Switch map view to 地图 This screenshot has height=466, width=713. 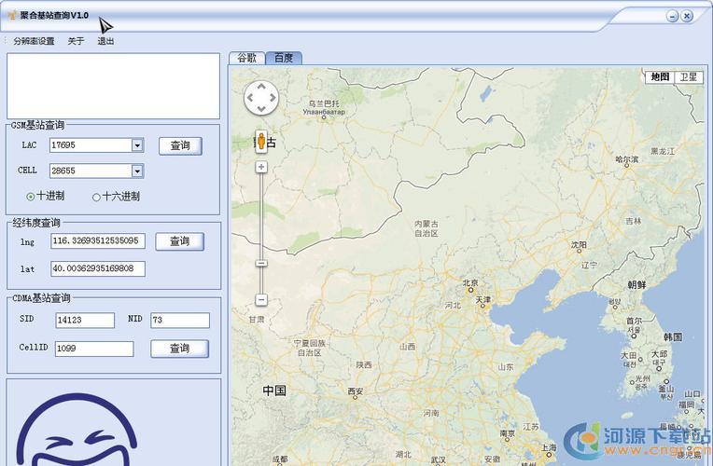pos(660,76)
